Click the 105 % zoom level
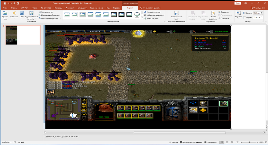The height and width of the screenshot is (145, 268). pyautogui.click(x=261, y=142)
